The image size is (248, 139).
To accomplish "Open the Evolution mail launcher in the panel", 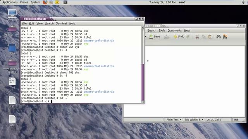I will pos(51,2).
